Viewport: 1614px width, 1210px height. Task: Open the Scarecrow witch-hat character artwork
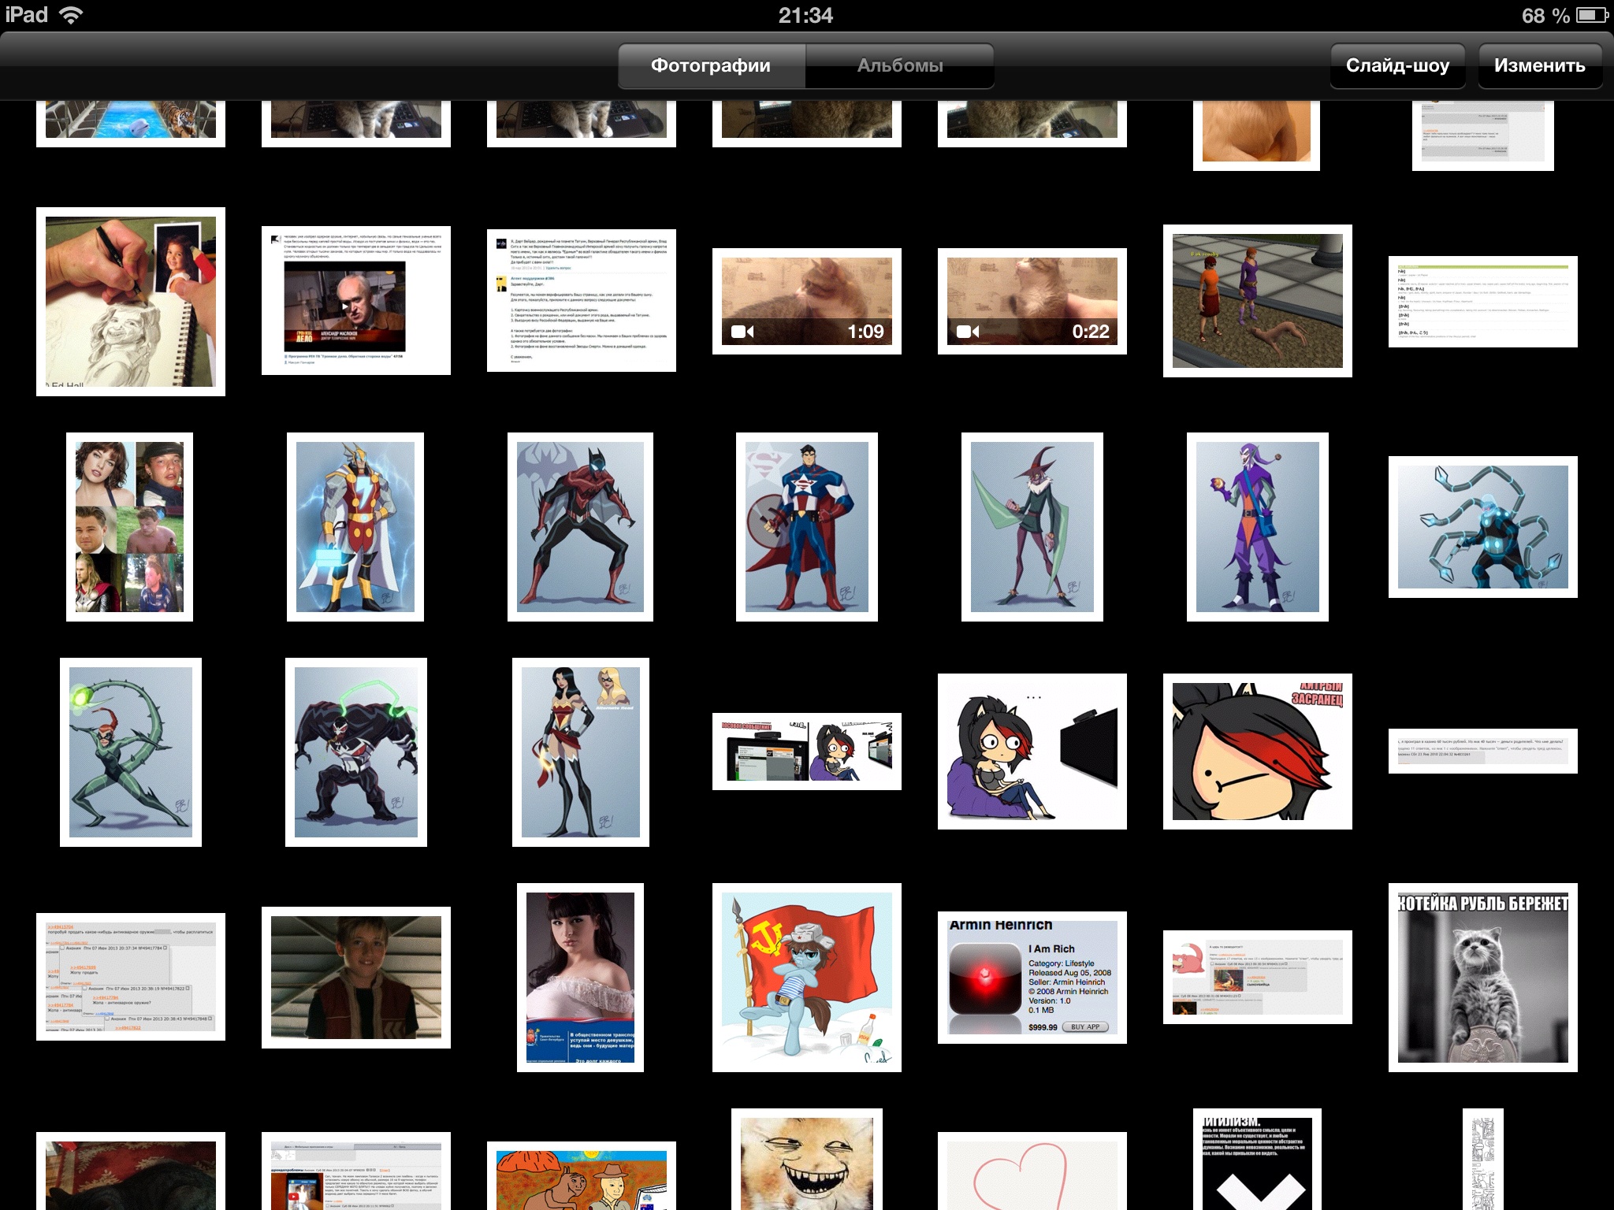click(1032, 526)
